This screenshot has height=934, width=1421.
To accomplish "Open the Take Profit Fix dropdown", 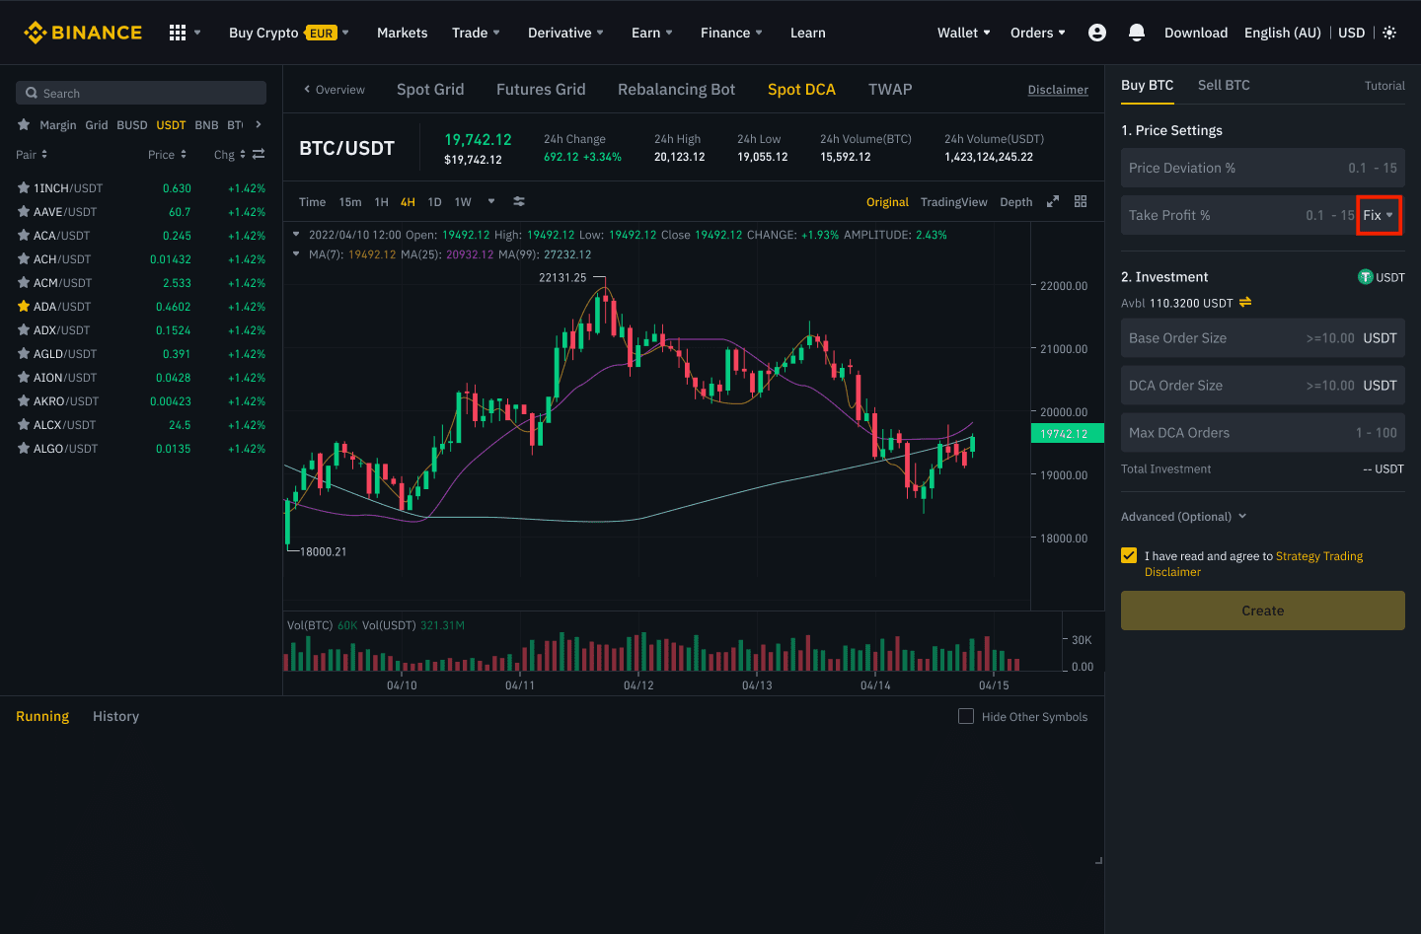I will pos(1379,215).
